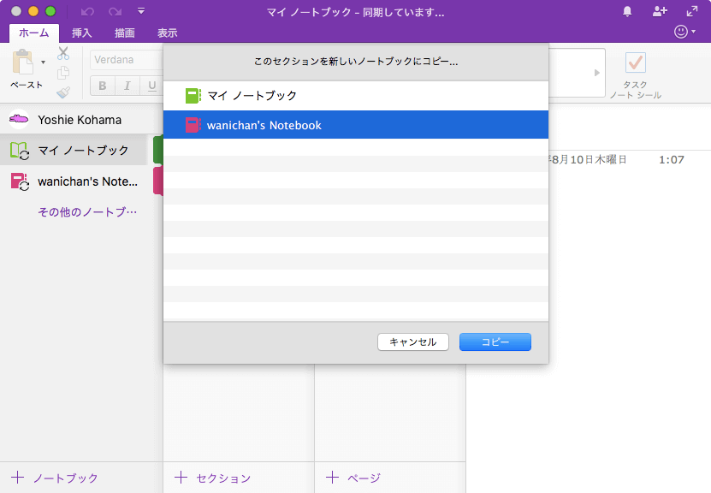
Task: Click the pink section tab
Action: pos(158,181)
